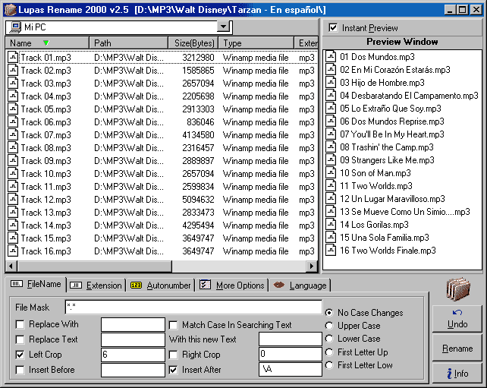This screenshot has height=388, width=487.
Task: Click the file icon beside Track 05.mp3
Action: point(13,109)
